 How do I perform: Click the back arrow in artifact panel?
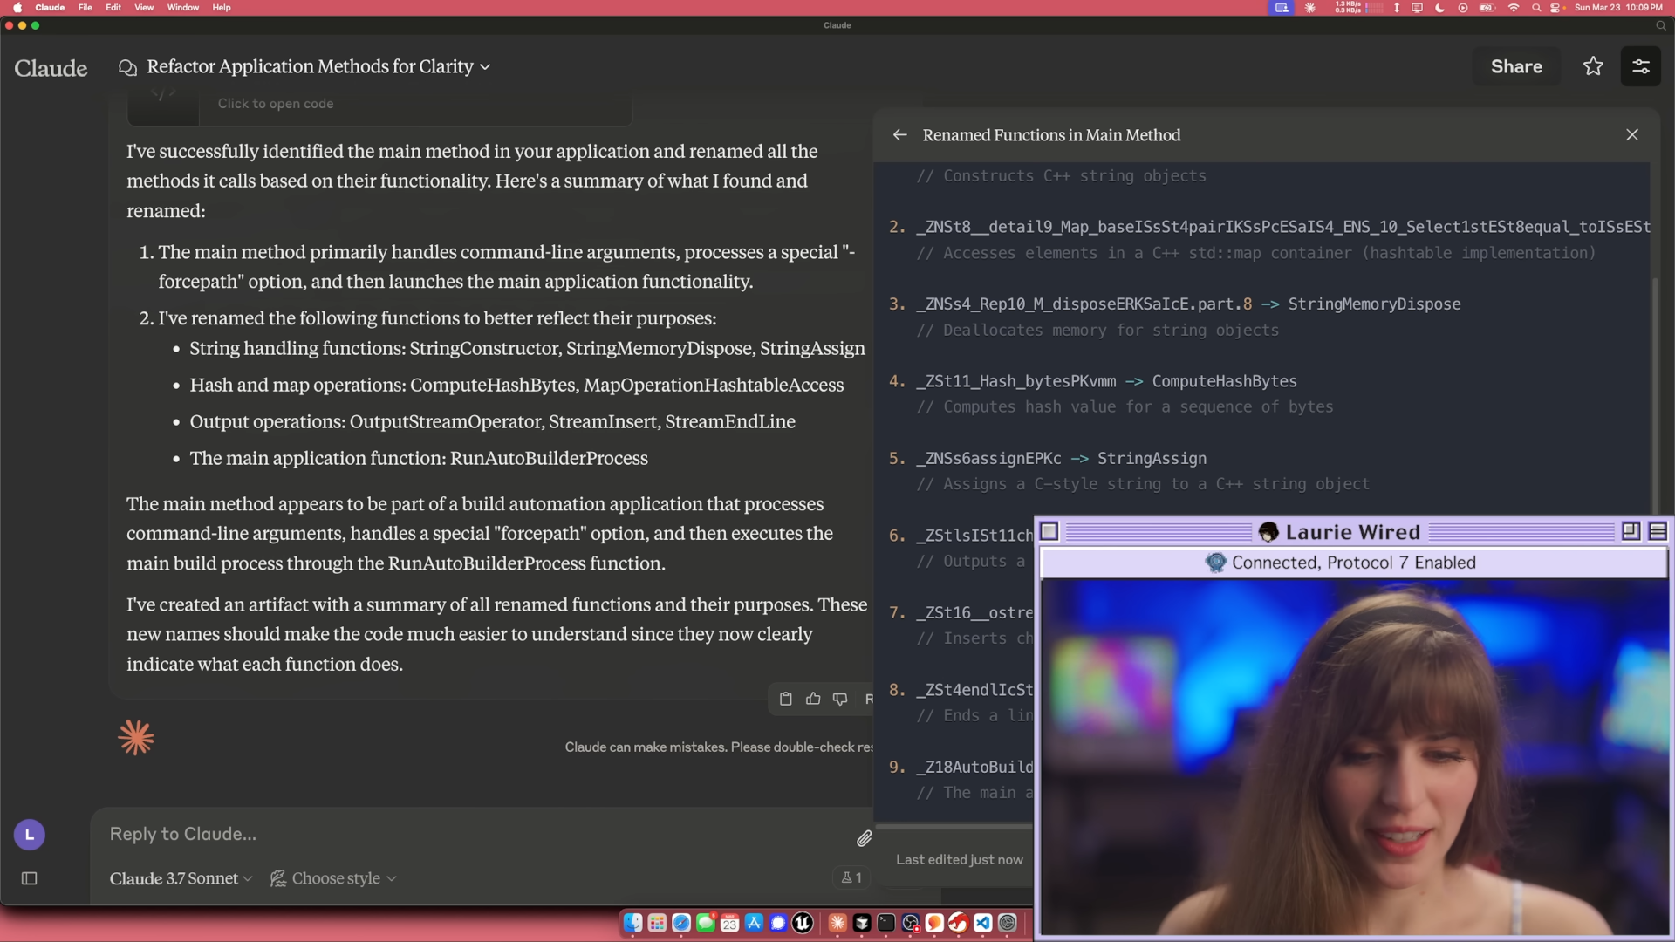click(899, 135)
